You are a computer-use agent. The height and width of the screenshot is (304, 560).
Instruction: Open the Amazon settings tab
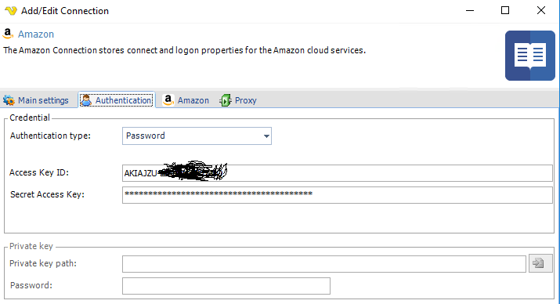point(186,100)
